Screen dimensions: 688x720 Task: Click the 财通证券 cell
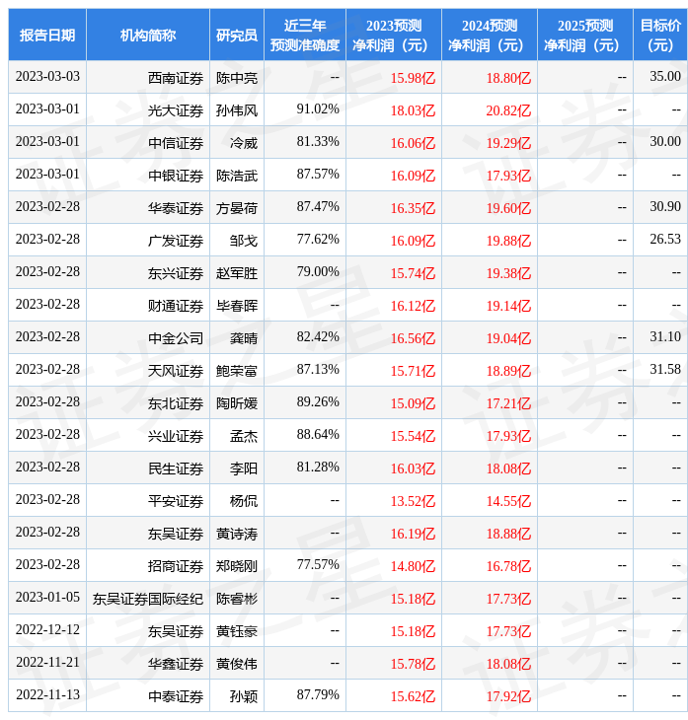[x=175, y=306]
